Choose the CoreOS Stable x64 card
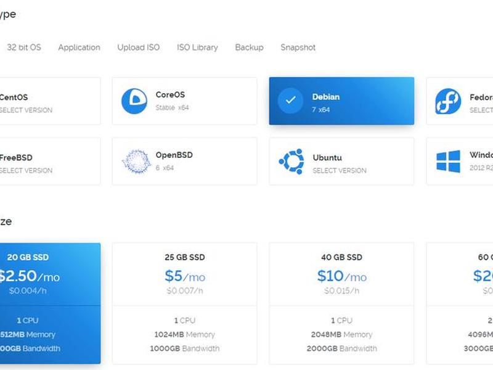This screenshot has height=370, width=493. (184, 101)
